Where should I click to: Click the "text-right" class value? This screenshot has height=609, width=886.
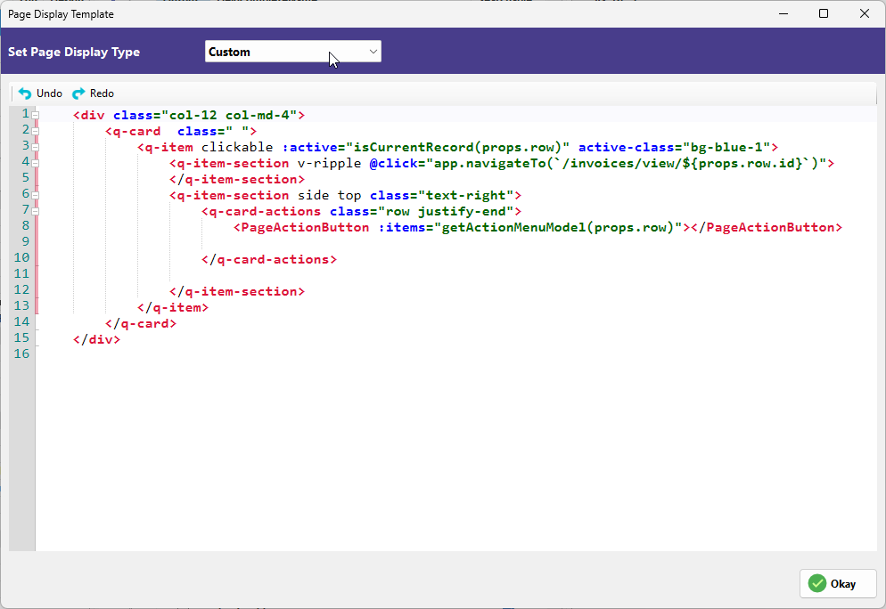tap(465, 195)
